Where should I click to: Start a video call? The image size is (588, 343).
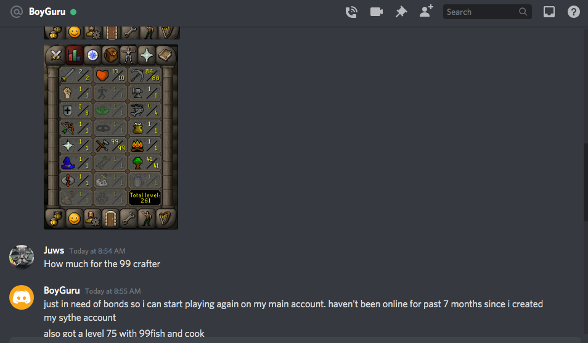[376, 12]
